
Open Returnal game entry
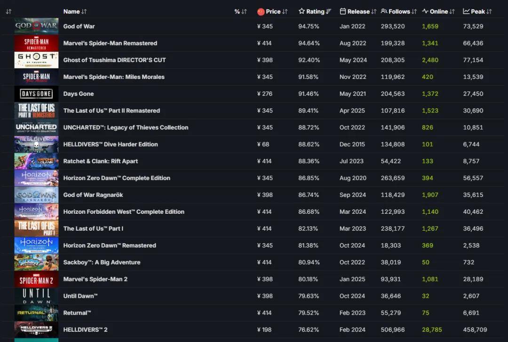77,313
